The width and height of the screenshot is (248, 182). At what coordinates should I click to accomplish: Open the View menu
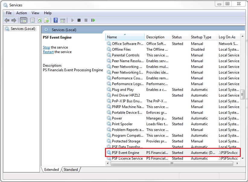[x=36, y=13]
